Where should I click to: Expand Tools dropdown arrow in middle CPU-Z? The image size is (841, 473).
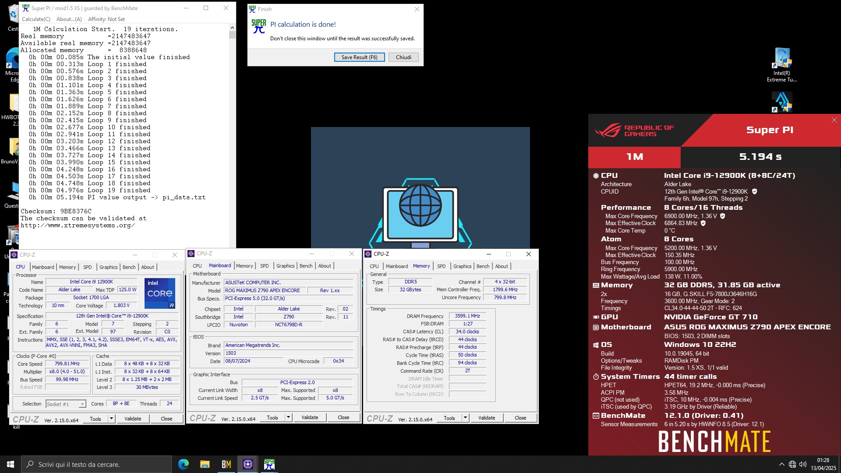(x=288, y=417)
